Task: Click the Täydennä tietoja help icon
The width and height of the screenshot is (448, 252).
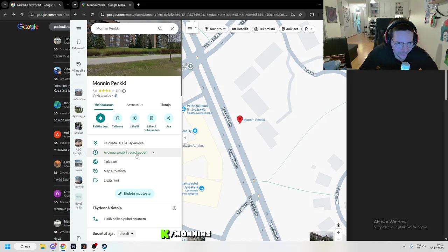Action: click(x=174, y=208)
